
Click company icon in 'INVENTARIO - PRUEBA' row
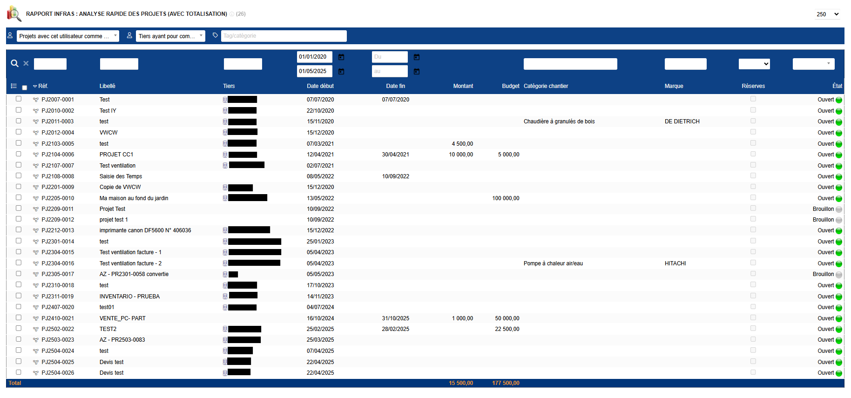tap(225, 297)
